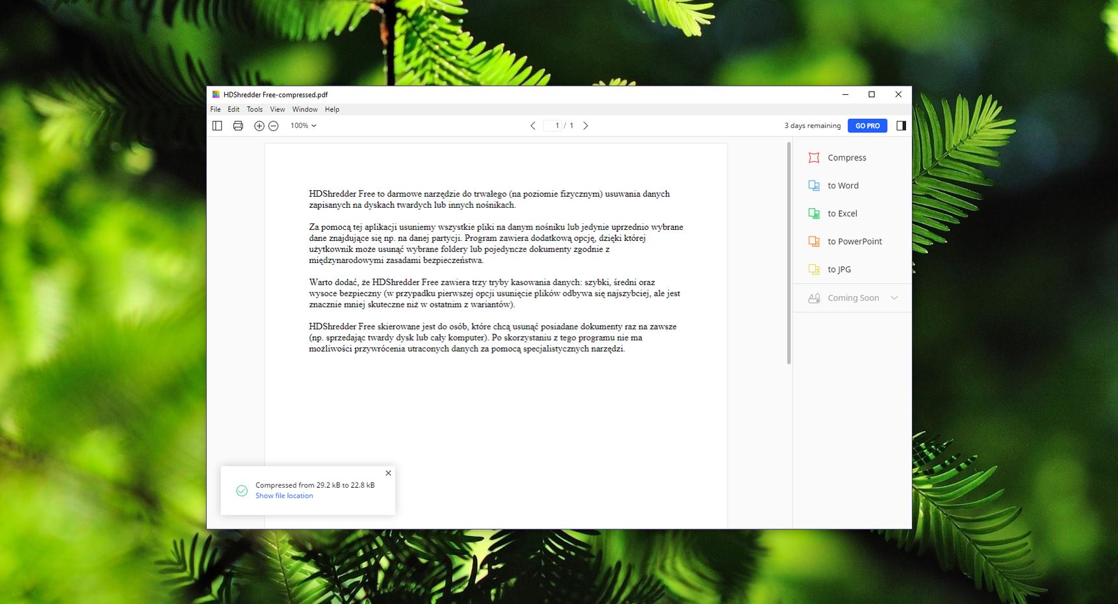Open the Help menu
The image size is (1118, 604).
pyautogui.click(x=332, y=109)
